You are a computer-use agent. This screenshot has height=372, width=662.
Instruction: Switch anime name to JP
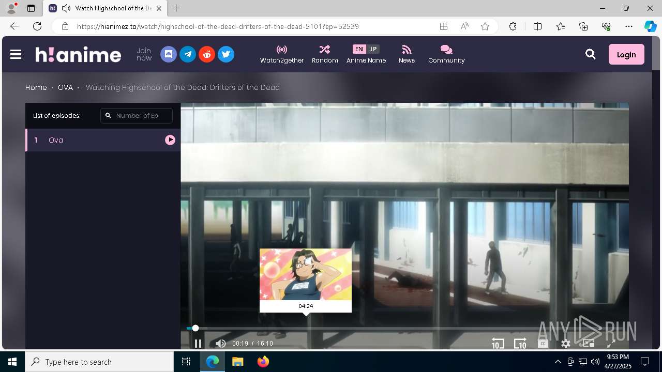[x=373, y=49]
